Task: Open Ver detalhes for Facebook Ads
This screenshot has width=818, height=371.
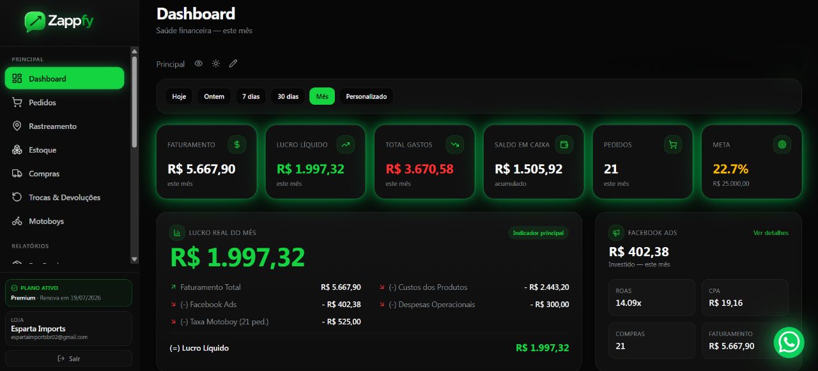Action: pyautogui.click(x=771, y=233)
